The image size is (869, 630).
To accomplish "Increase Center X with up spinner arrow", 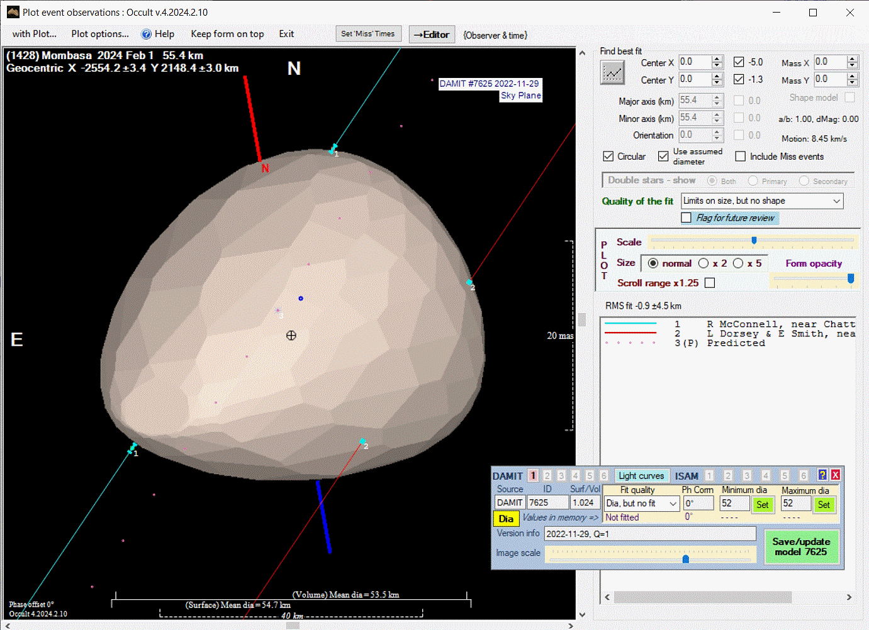I will 717,59.
